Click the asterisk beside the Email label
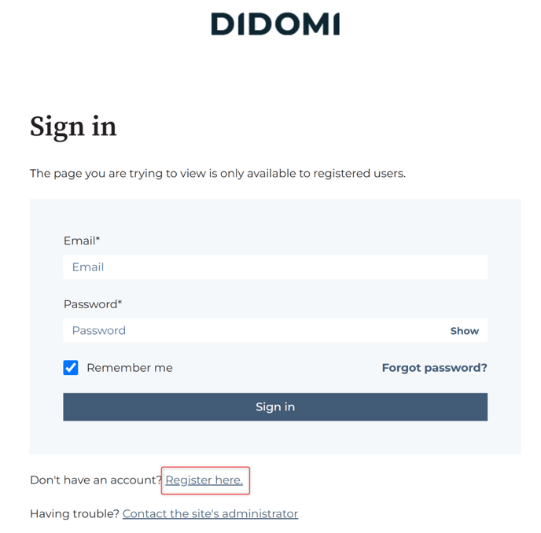The height and width of the screenshot is (533, 541). pyautogui.click(x=98, y=238)
